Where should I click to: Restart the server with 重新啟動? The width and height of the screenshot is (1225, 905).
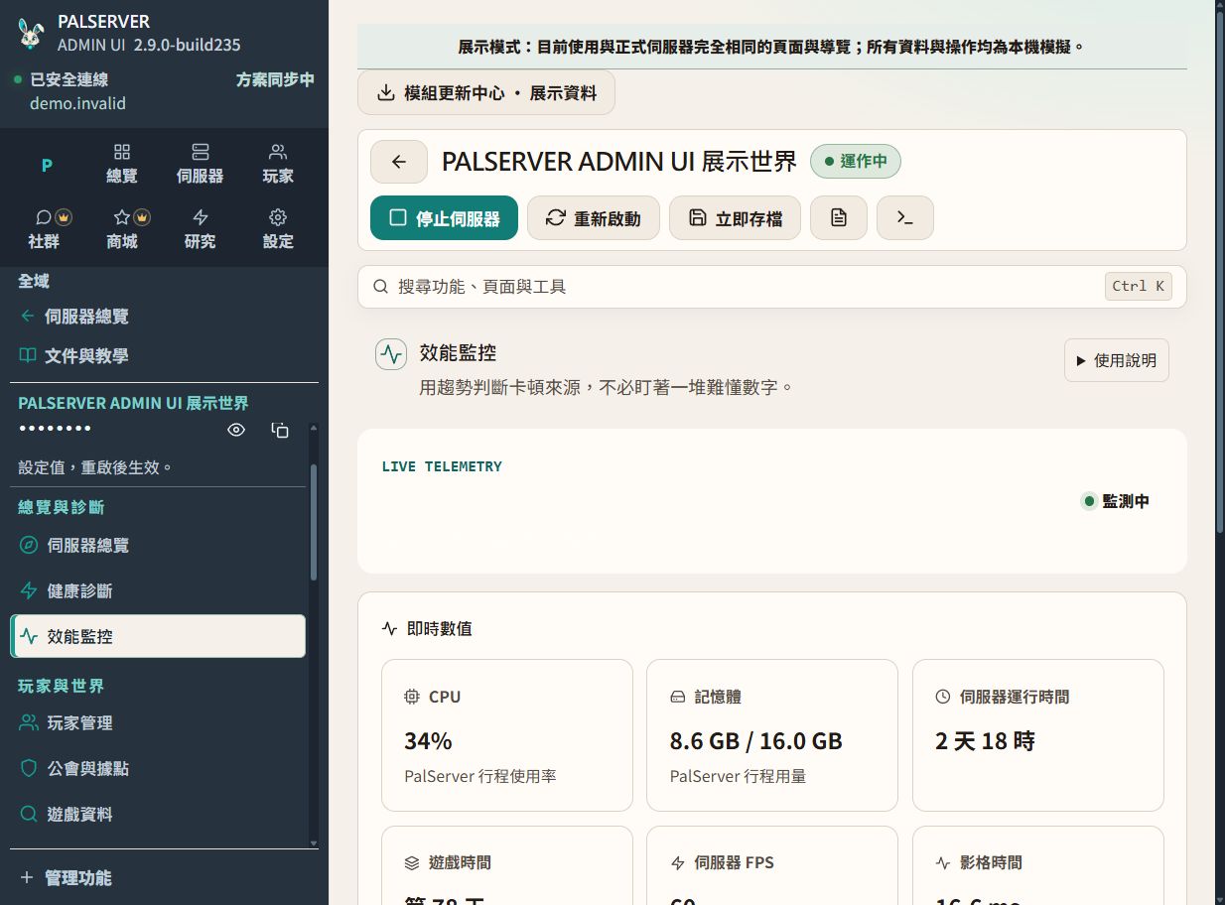click(x=594, y=218)
